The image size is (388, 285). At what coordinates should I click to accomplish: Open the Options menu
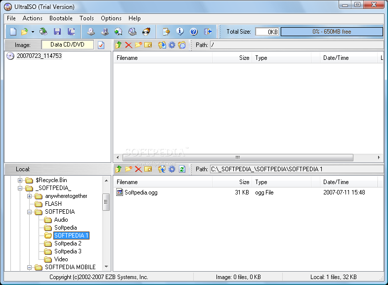111,18
